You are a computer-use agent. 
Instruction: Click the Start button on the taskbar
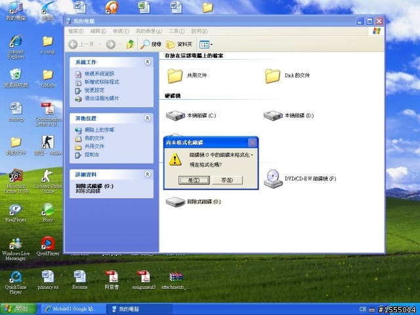point(18,309)
